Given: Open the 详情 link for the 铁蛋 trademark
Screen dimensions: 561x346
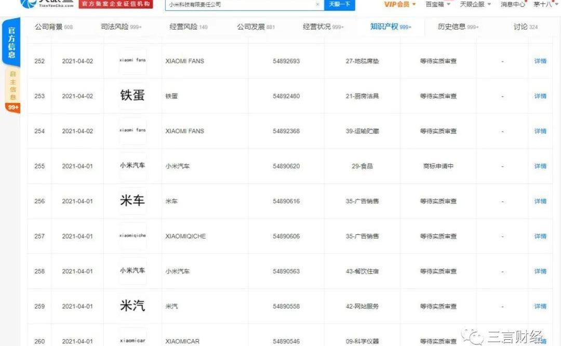Looking at the screenshot, I should pyautogui.click(x=539, y=96).
